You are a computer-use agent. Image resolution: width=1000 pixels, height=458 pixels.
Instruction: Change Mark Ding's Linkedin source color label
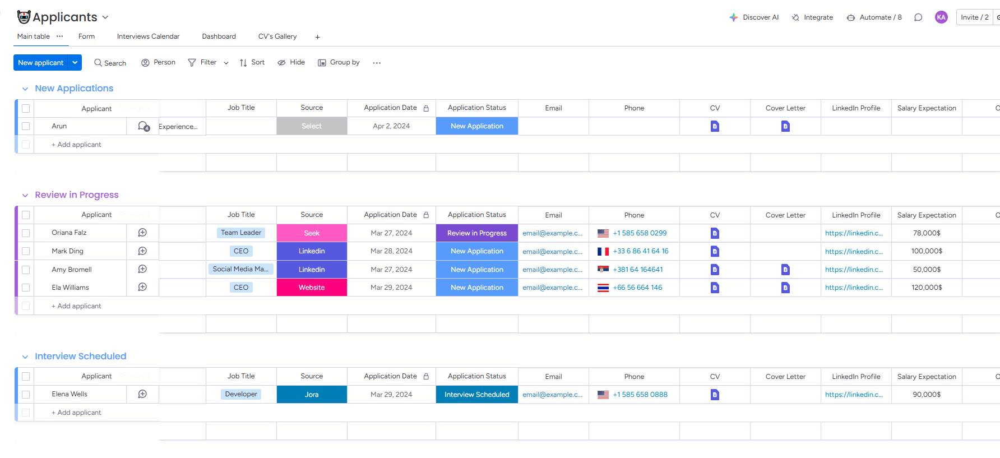(312, 251)
